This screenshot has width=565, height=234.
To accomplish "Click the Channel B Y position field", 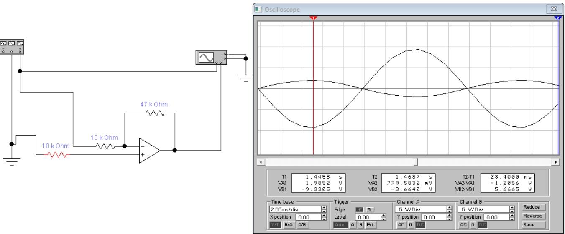I will (496, 217).
